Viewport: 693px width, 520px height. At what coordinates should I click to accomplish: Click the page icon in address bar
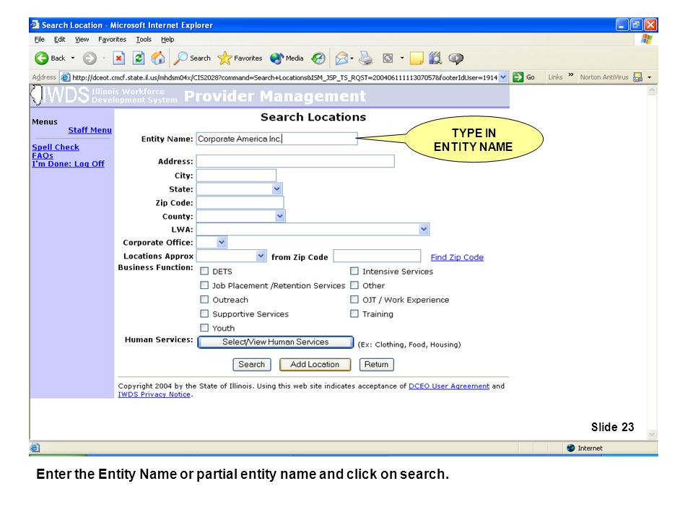click(x=66, y=77)
